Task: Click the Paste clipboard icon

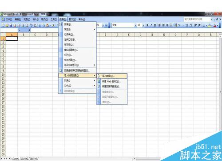Action: [48, 25]
